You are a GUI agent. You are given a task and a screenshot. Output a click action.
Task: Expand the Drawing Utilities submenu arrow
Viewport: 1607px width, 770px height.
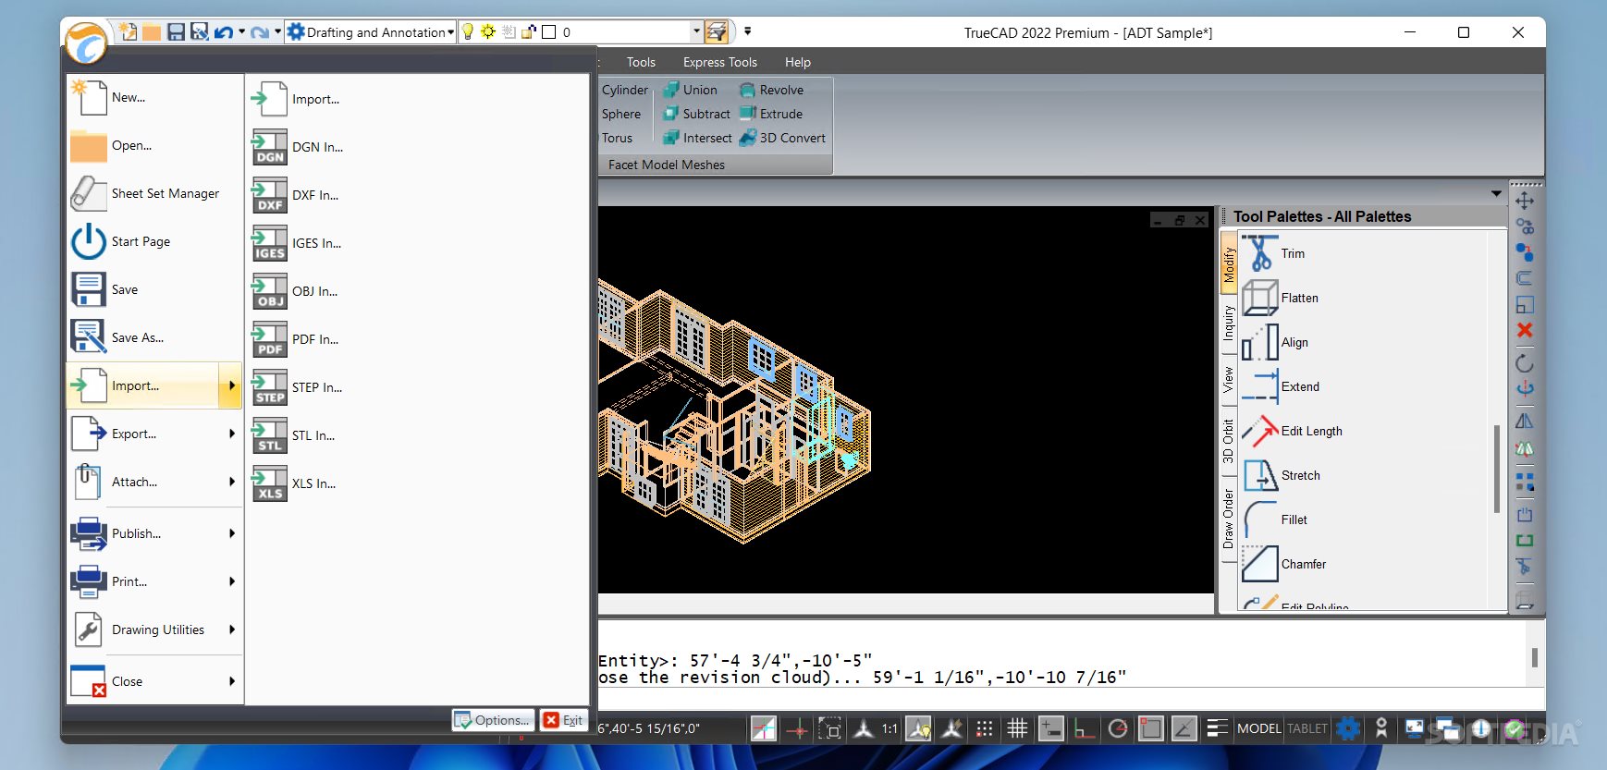[232, 629]
